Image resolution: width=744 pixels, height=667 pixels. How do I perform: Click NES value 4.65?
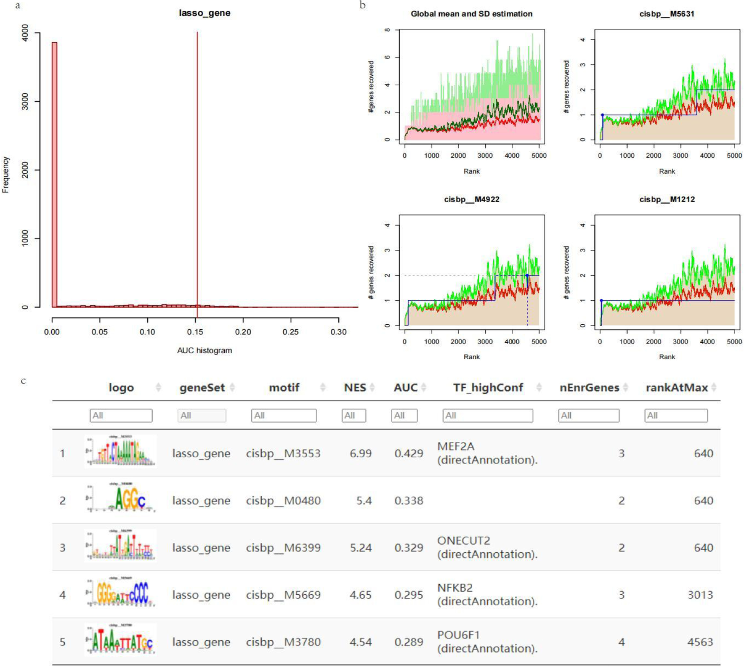(x=361, y=595)
